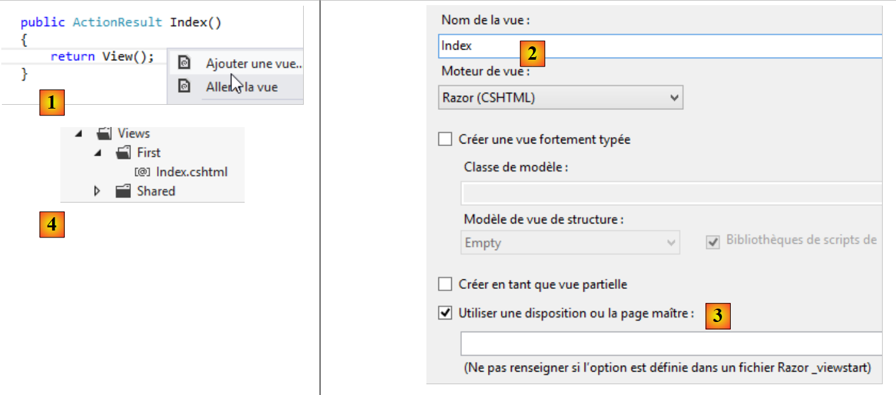Click the 'Classe de modèle' input field
This screenshot has width=896, height=395.
click(671, 193)
